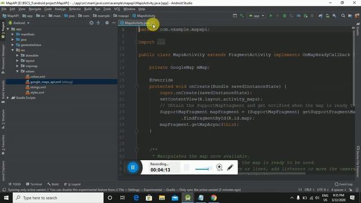The image size is (361, 203).
Task: Collapse the res folder arrow
Action: pyautogui.click(x=12, y=50)
